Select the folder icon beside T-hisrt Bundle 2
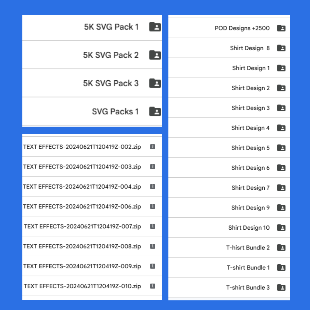The image size is (310, 310). coord(281,247)
